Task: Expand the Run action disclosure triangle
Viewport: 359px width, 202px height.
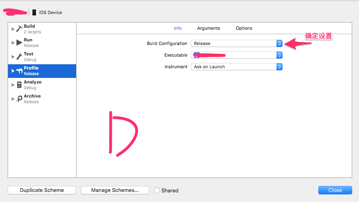Action: click(13, 43)
